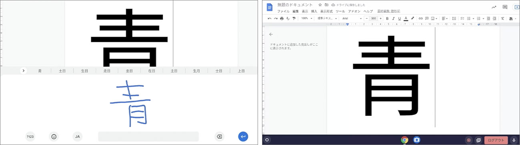Increase font size with plus button
This screenshot has height=145, width=520.
coord(381,18)
